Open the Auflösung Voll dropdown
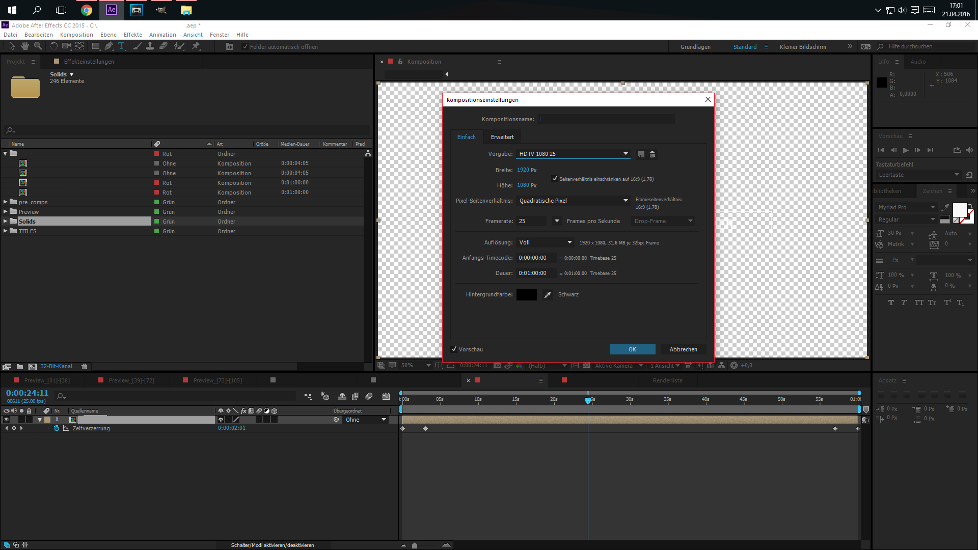978x550 pixels. click(545, 242)
